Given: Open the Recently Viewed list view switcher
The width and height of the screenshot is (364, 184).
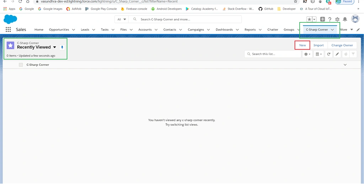Looking at the screenshot, I should (54, 47).
